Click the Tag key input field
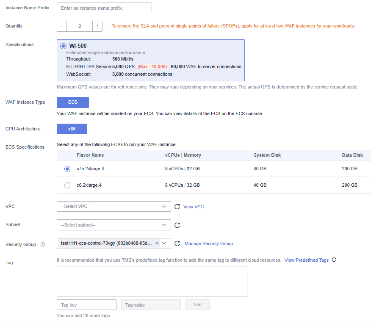This screenshot has height=321, width=371. click(86, 305)
